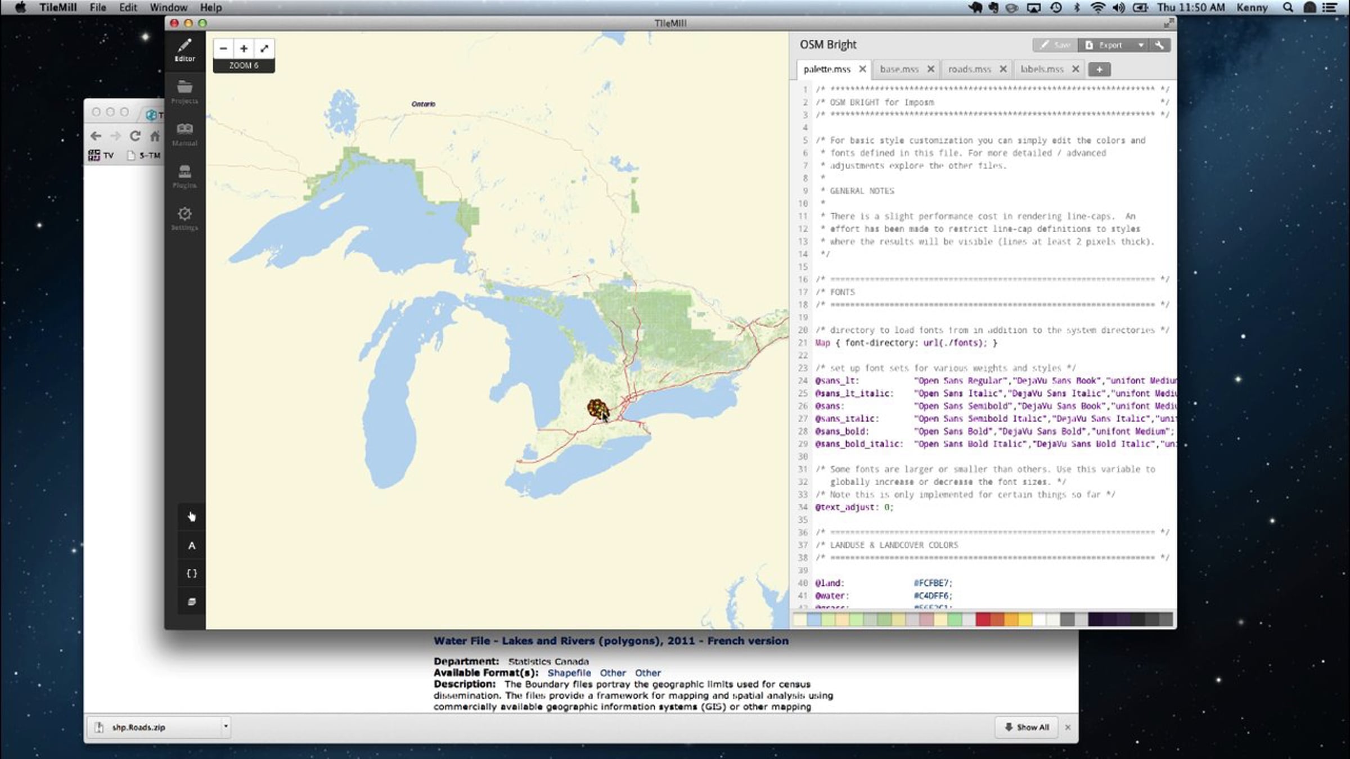
Task: Close the palette.mss tab
Action: point(862,69)
